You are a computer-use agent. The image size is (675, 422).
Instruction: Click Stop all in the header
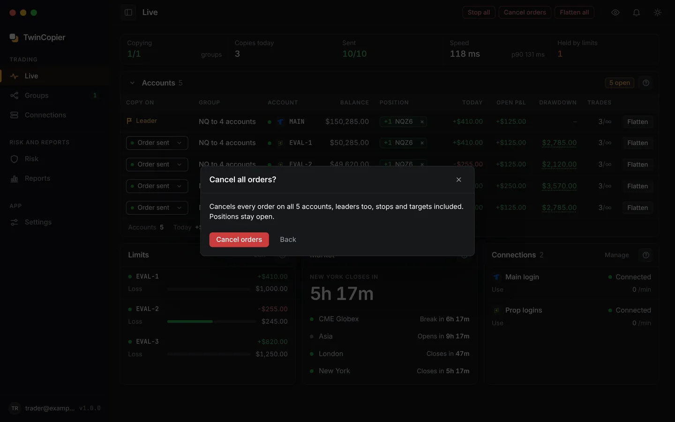click(x=479, y=13)
